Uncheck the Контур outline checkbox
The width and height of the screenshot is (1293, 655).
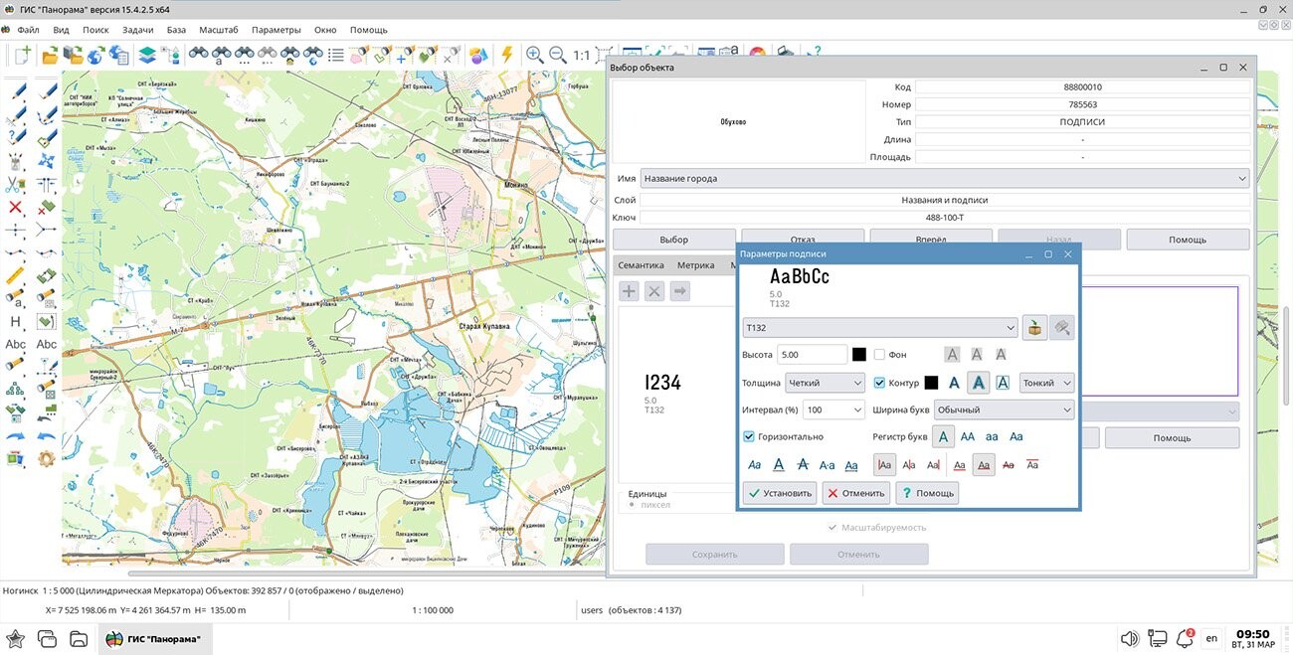[879, 383]
